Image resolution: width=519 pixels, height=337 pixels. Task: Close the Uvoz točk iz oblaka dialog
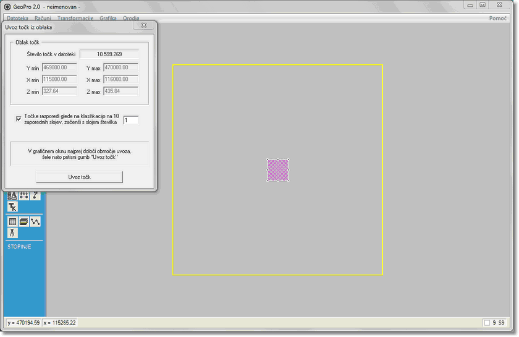[143, 27]
